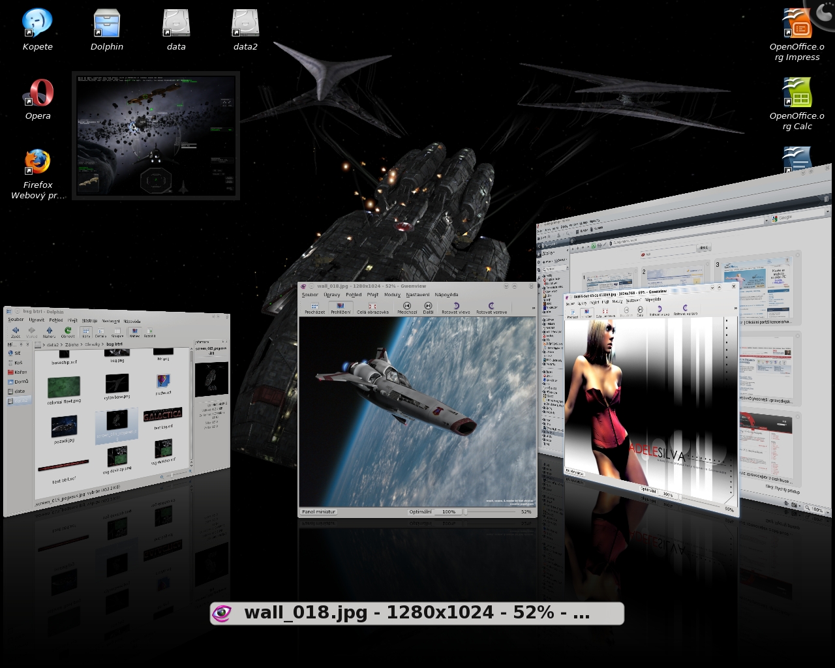Click data2 breadcrumb in Dolphin path bar
This screenshot has width=835, height=668.
coord(53,344)
